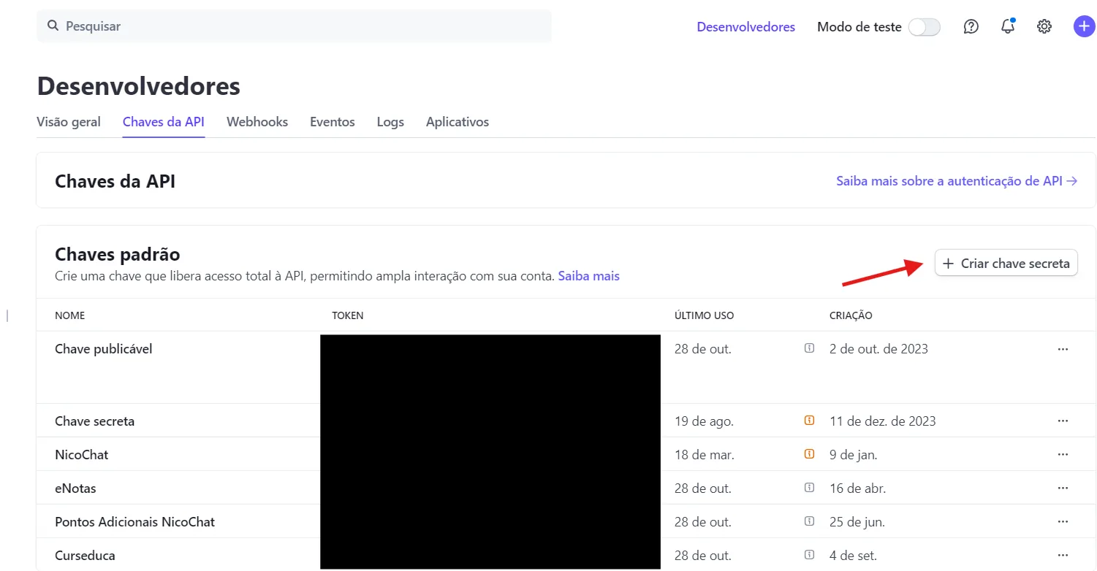Click the NOME column header
Viewport: 1097px width, 571px height.
(x=70, y=315)
